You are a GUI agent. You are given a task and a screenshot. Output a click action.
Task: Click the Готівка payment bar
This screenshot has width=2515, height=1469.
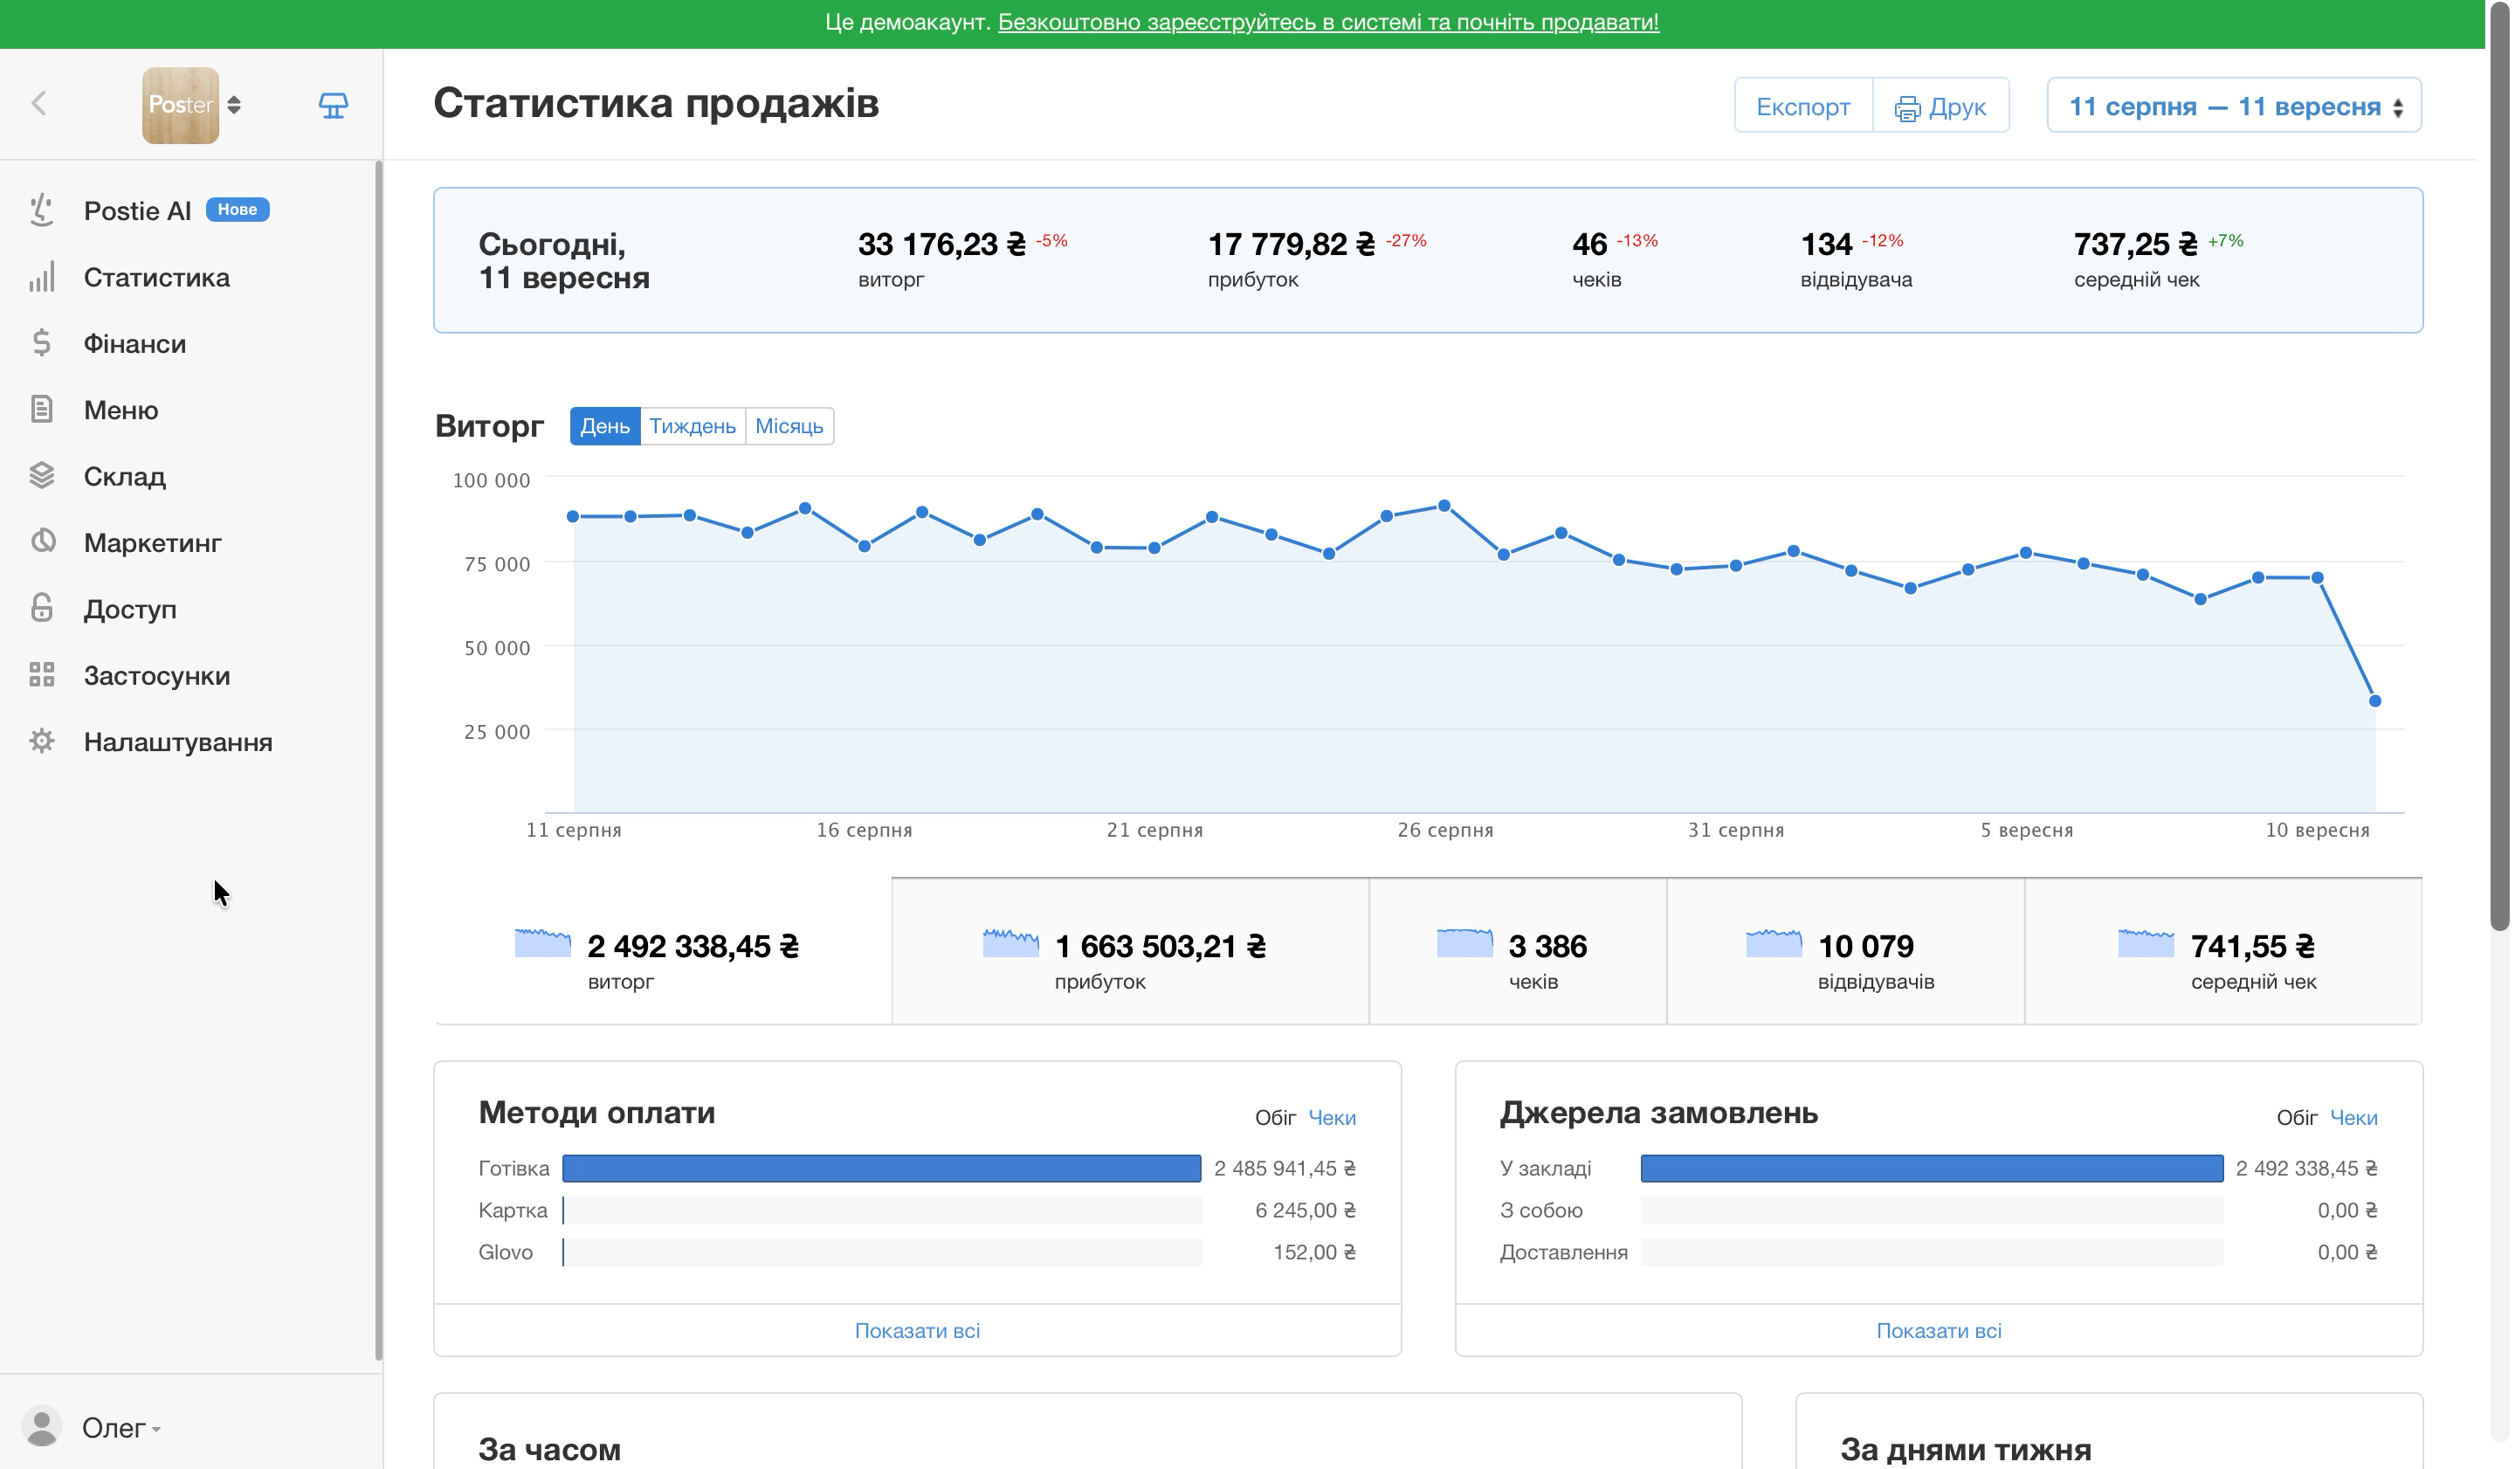pyautogui.click(x=882, y=1169)
